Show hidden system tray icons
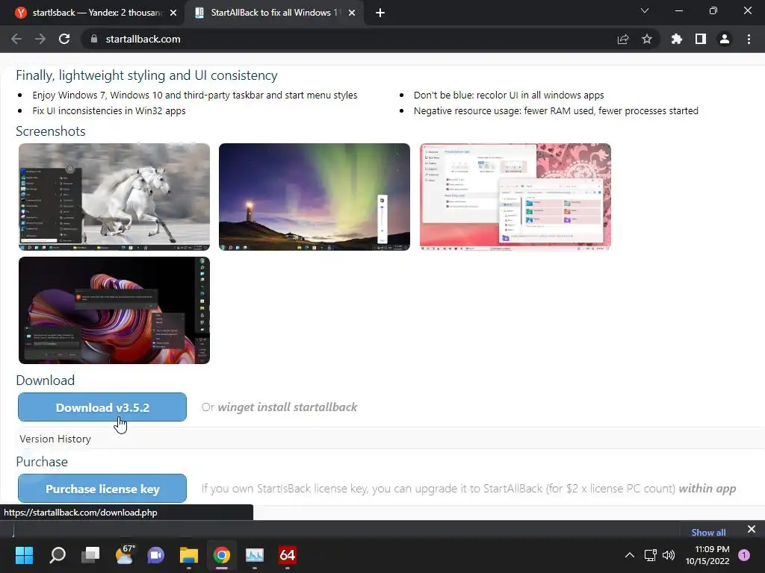Image resolution: width=765 pixels, height=573 pixels. tap(630, 555)
